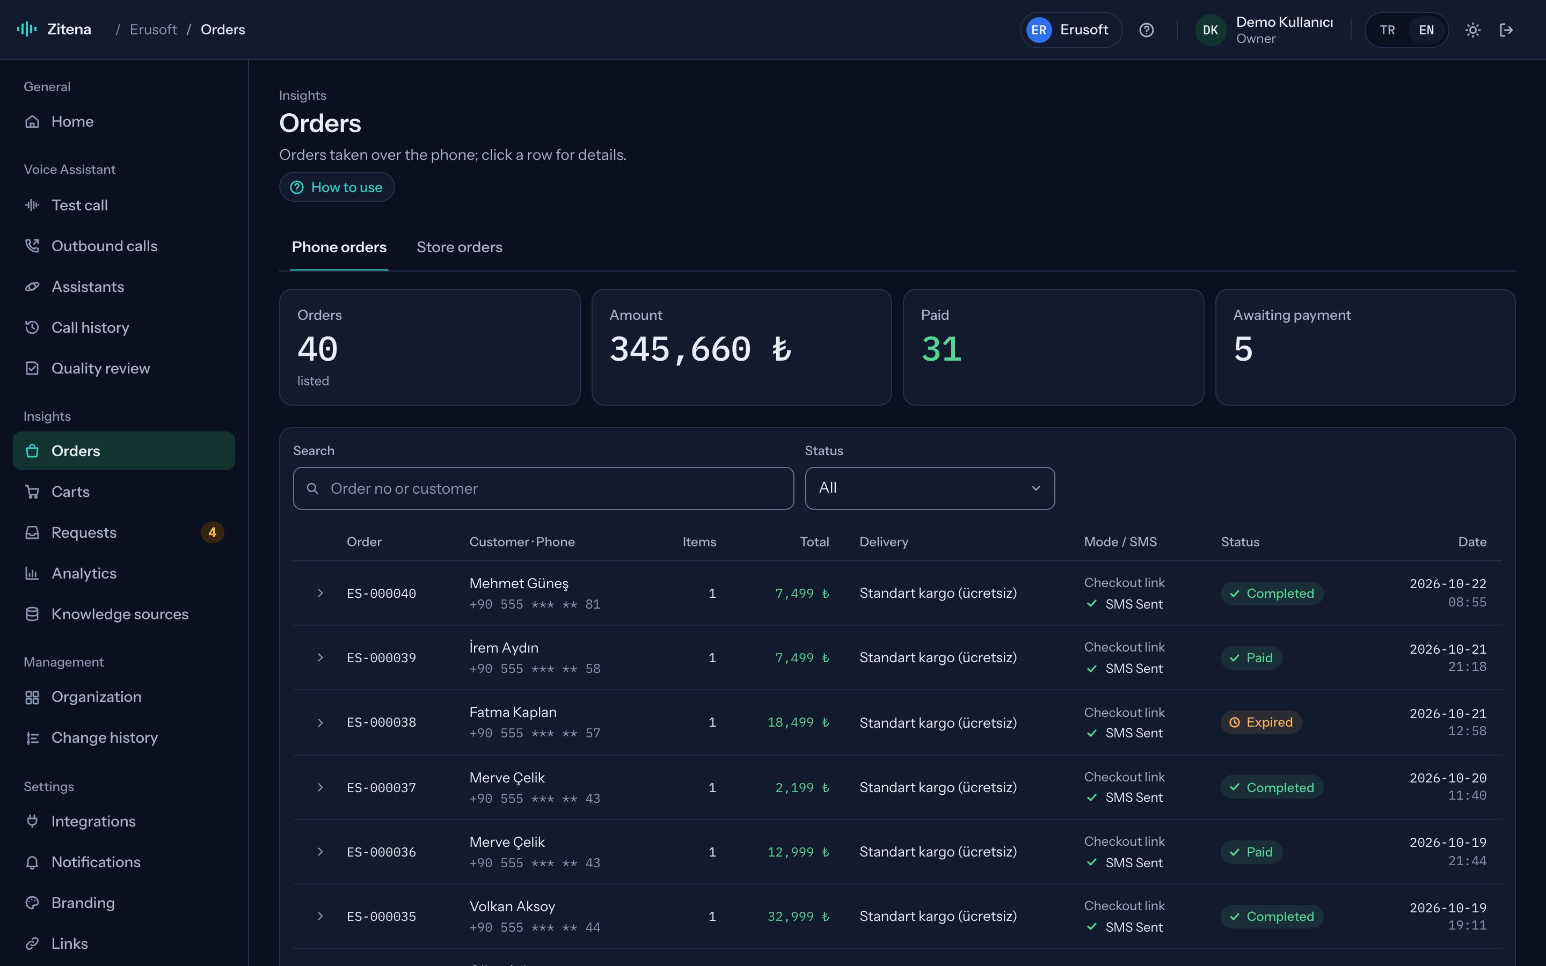
Task: Open the help circle icon in header
Action: 1147,30
